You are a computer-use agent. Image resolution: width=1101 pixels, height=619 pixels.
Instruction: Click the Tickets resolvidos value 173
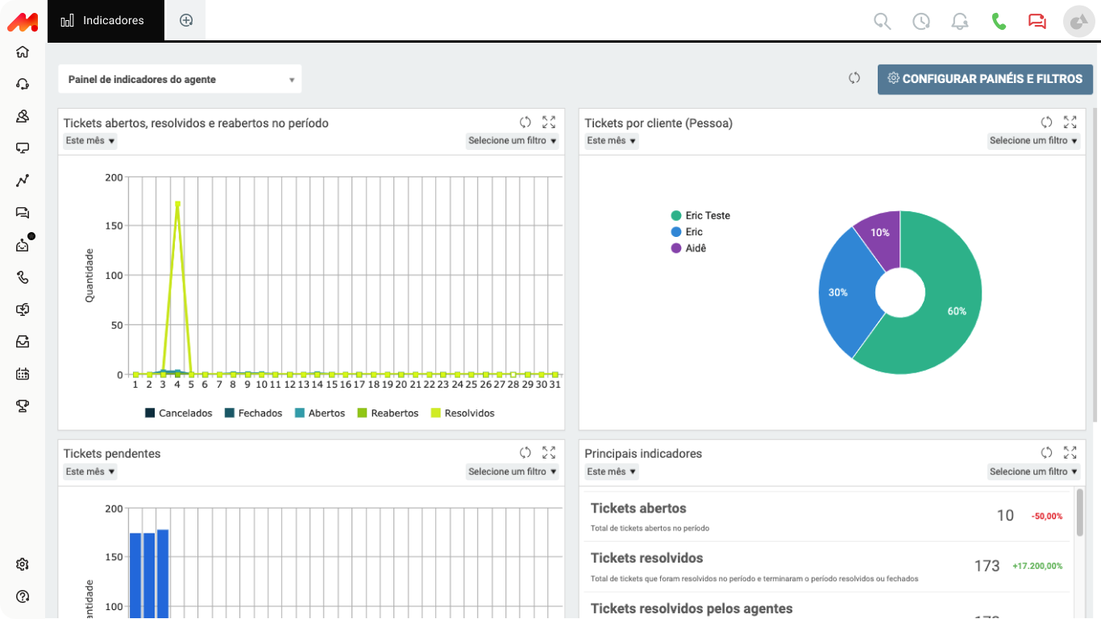987,566
